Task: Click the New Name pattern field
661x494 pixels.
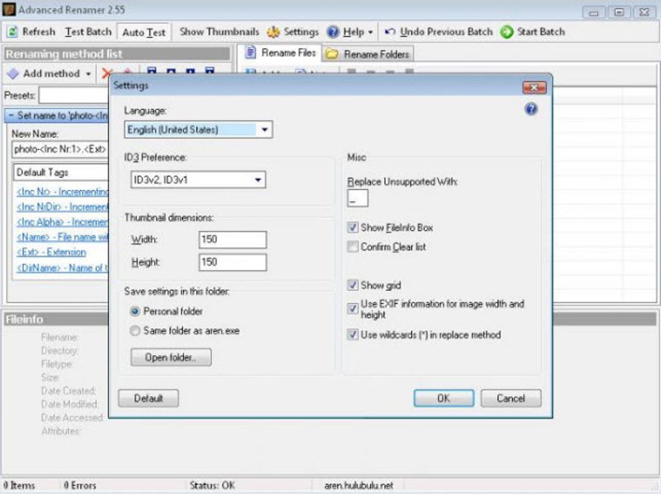Action: click(61, 149)
